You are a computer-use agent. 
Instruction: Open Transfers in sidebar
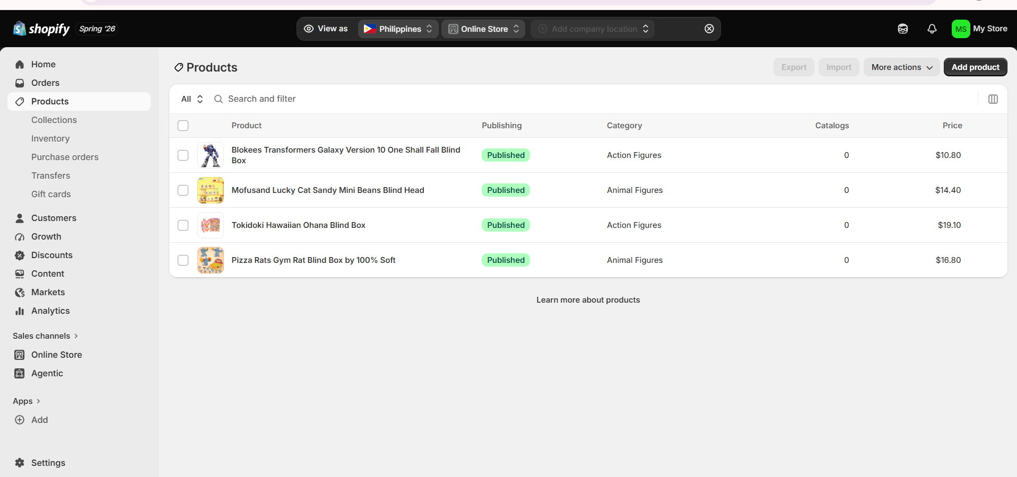point(50,175)
